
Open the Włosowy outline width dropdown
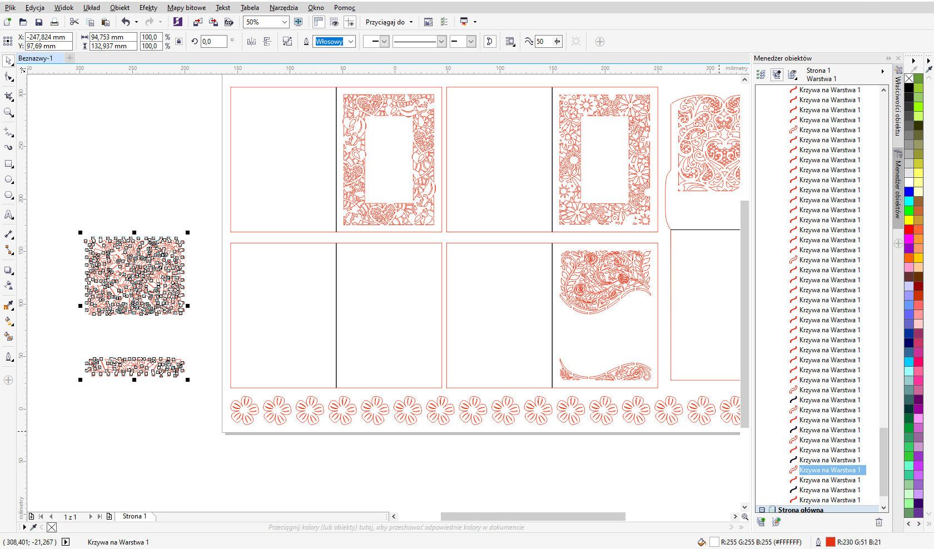coord(351,42)
